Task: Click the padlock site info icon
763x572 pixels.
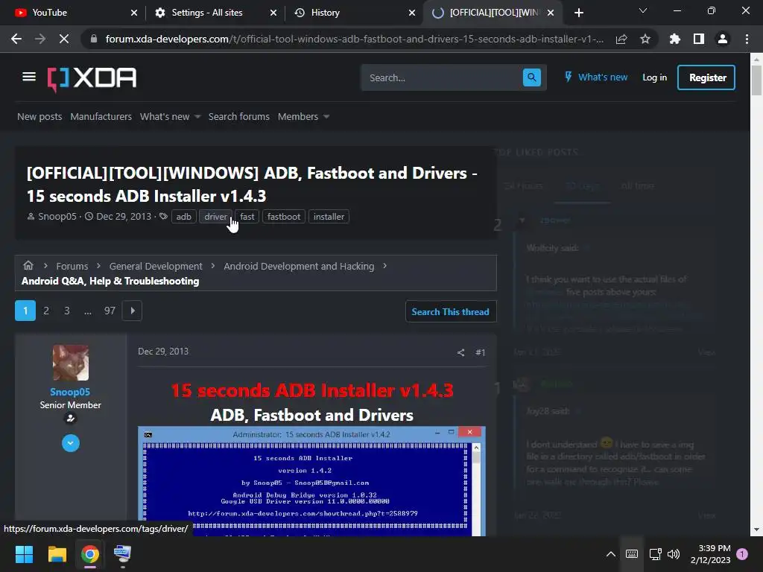Action: (x=94, y=39)
